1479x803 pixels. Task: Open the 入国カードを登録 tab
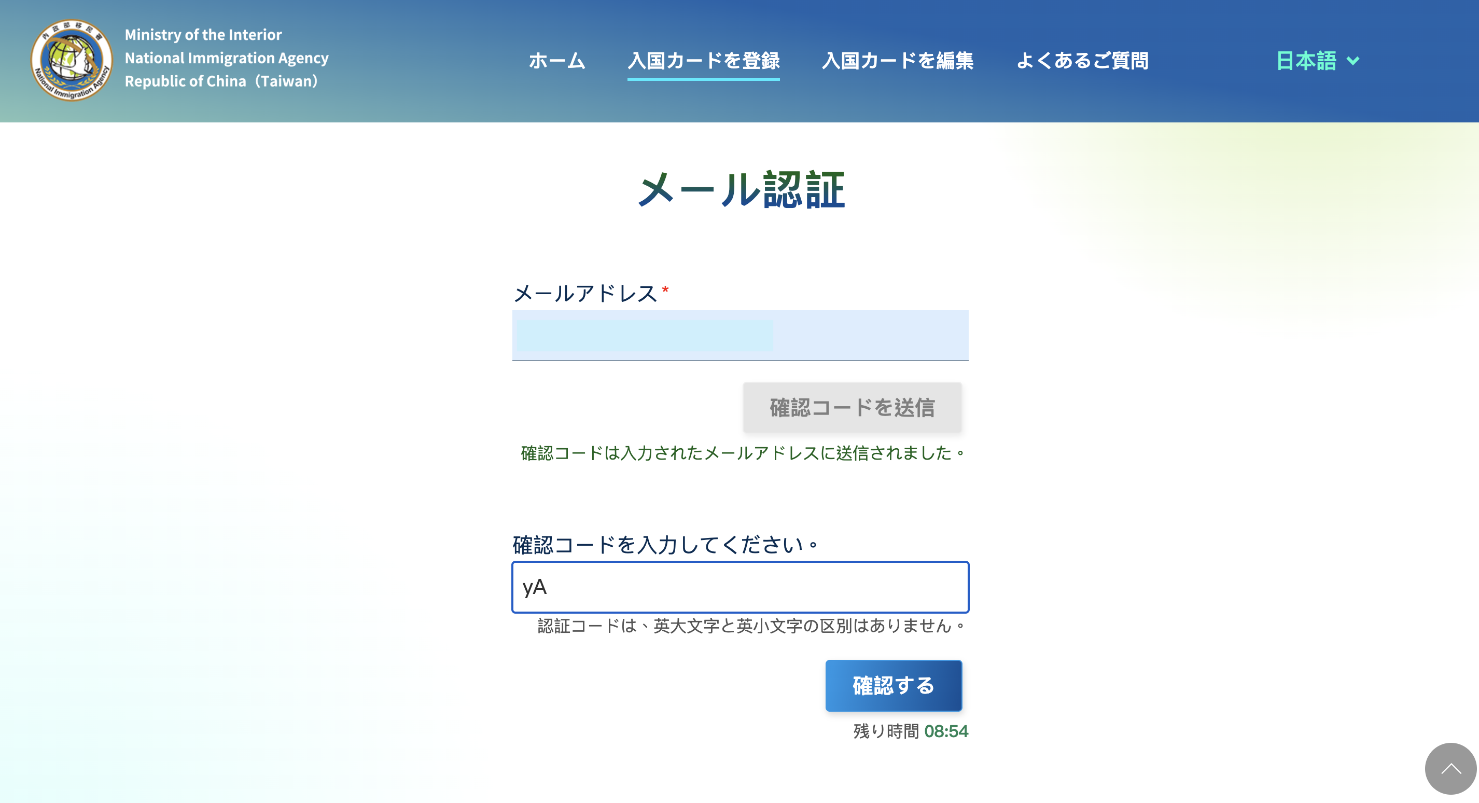pos(703,61)
